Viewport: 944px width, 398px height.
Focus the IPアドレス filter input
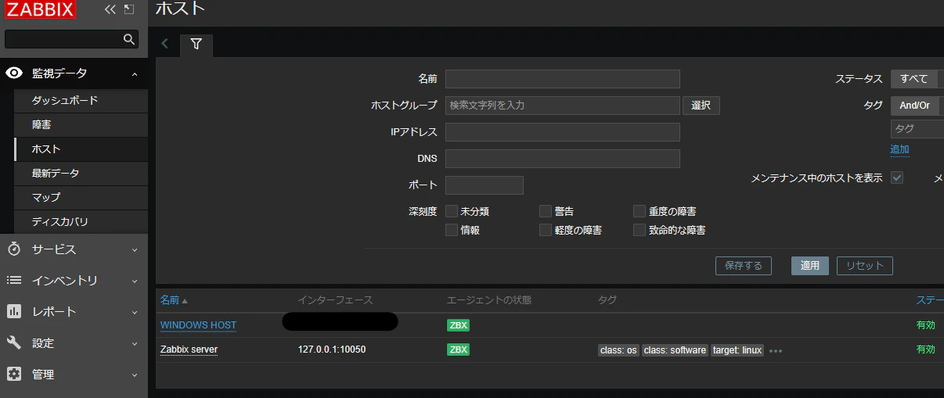[x=563, y=132]
